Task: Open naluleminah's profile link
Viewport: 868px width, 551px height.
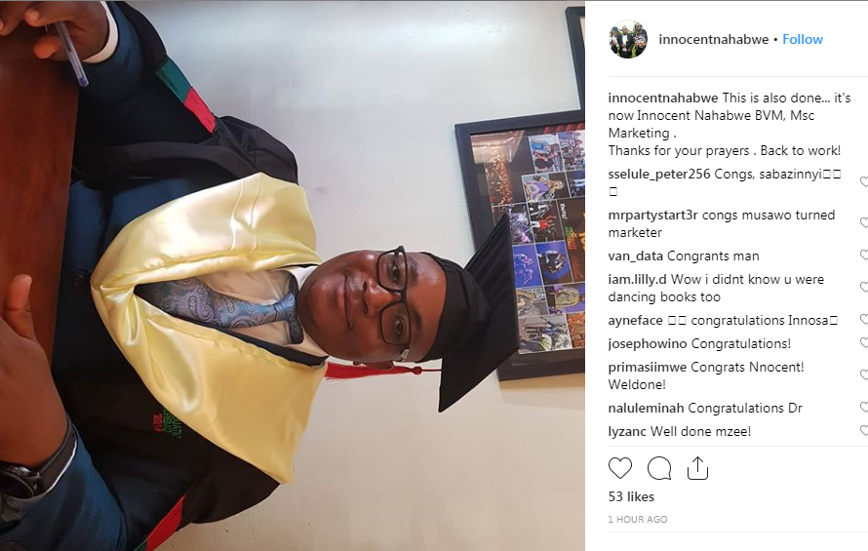Action: (646, 408)
